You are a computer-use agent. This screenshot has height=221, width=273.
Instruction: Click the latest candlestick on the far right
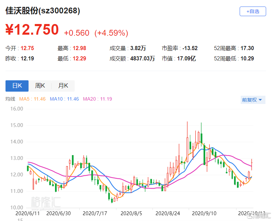[252, 164]
